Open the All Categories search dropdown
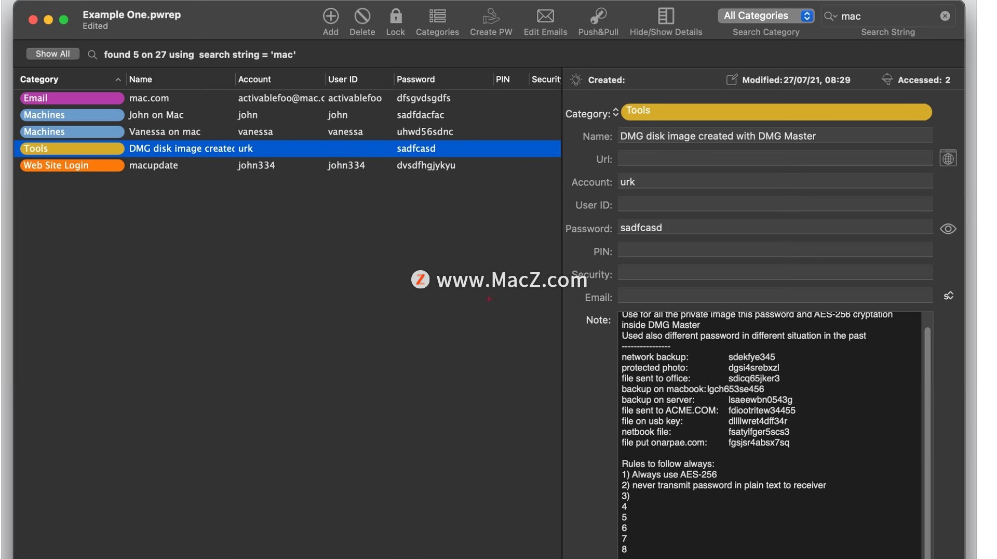This screenshot has width=997, height=559. pos(766,16)
